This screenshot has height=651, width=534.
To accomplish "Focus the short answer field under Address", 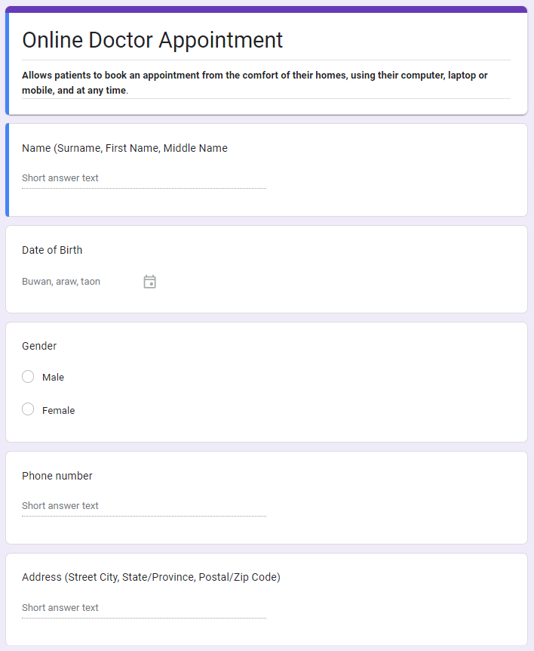I will point(143,608).
